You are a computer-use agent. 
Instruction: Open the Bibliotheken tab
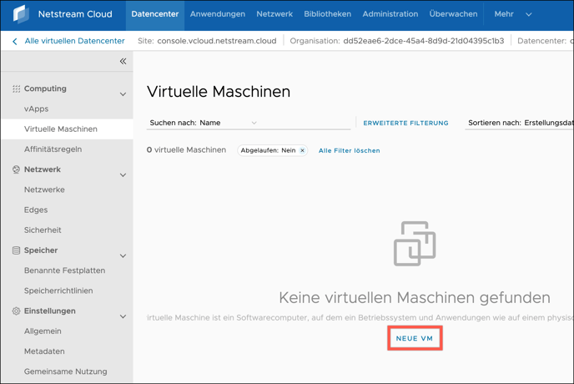point(327,14)
